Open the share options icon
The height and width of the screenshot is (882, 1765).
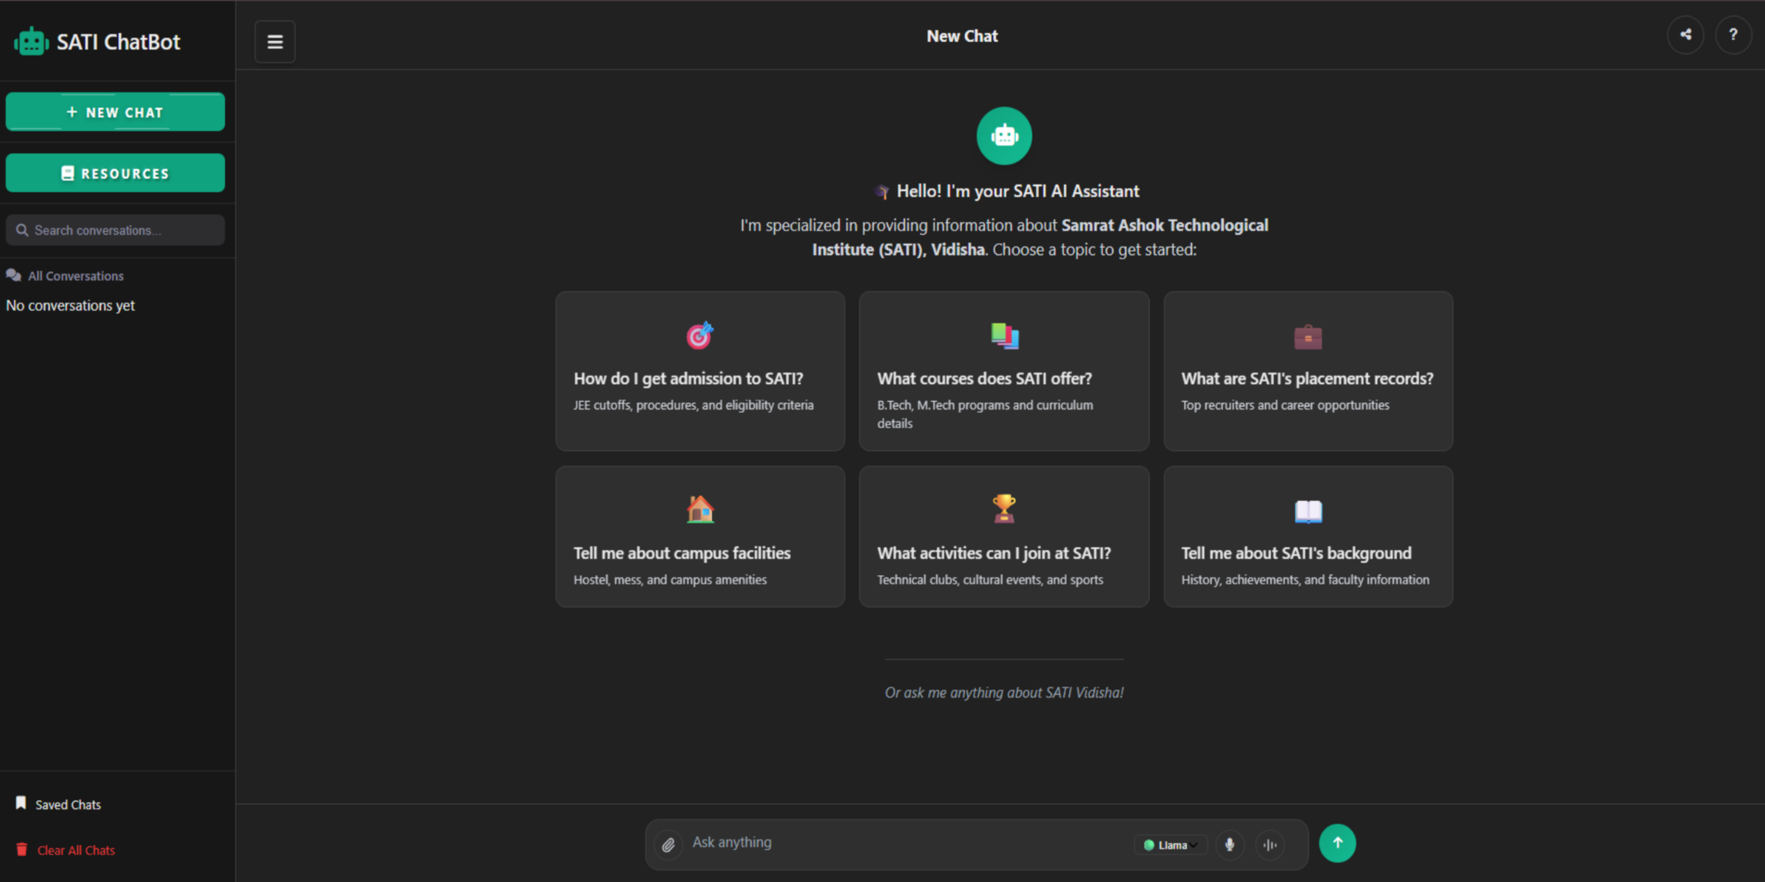tap(1685, 34)
